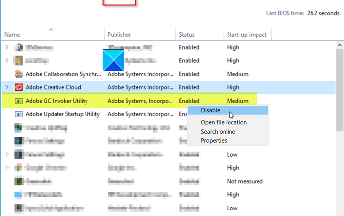Choose Disable in the context menu
Screen dimensions: 344x216
pos(228,110)
